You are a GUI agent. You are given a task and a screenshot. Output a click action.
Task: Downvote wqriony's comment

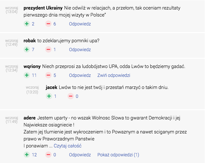pos(48,75)
